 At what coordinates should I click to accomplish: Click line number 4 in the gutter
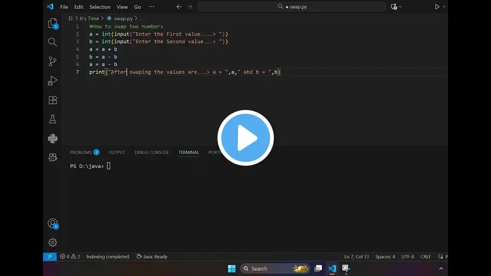[77, 49]
